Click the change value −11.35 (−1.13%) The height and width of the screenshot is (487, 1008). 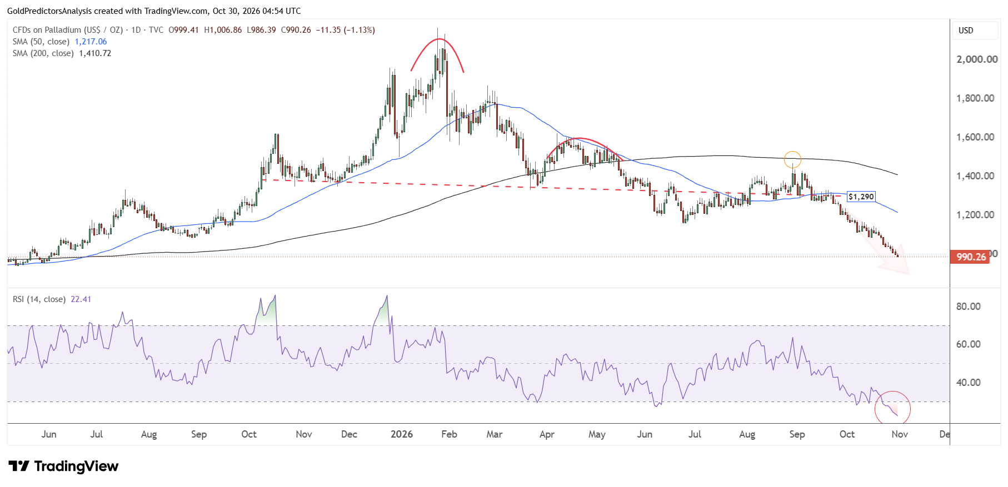click(x=345, y=30)
